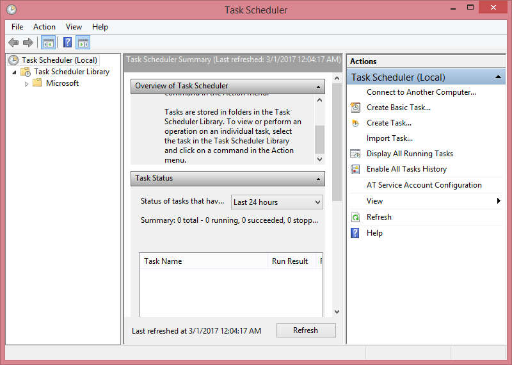Screen dimensions: 512x365
Task: Click the overview text scrollbar up arrow
Action: coord(319,100)
